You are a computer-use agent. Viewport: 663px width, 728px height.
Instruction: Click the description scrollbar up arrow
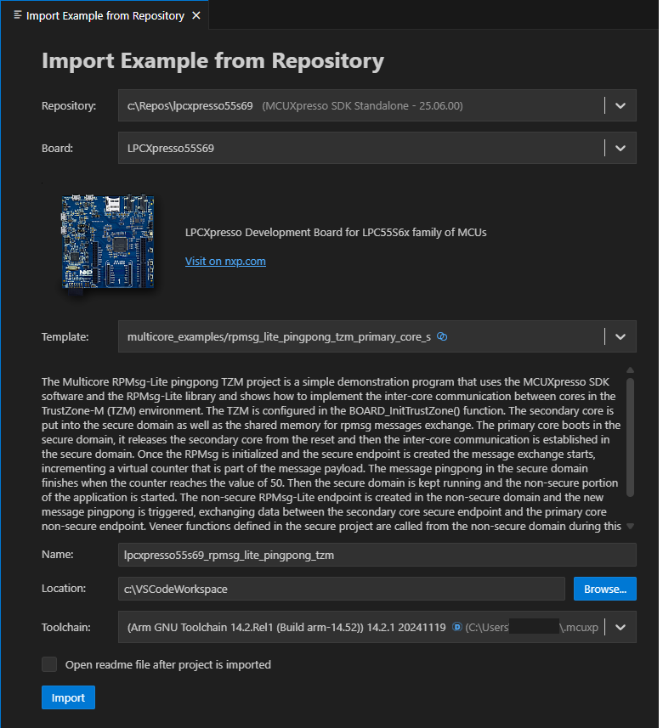pos(631,370)
